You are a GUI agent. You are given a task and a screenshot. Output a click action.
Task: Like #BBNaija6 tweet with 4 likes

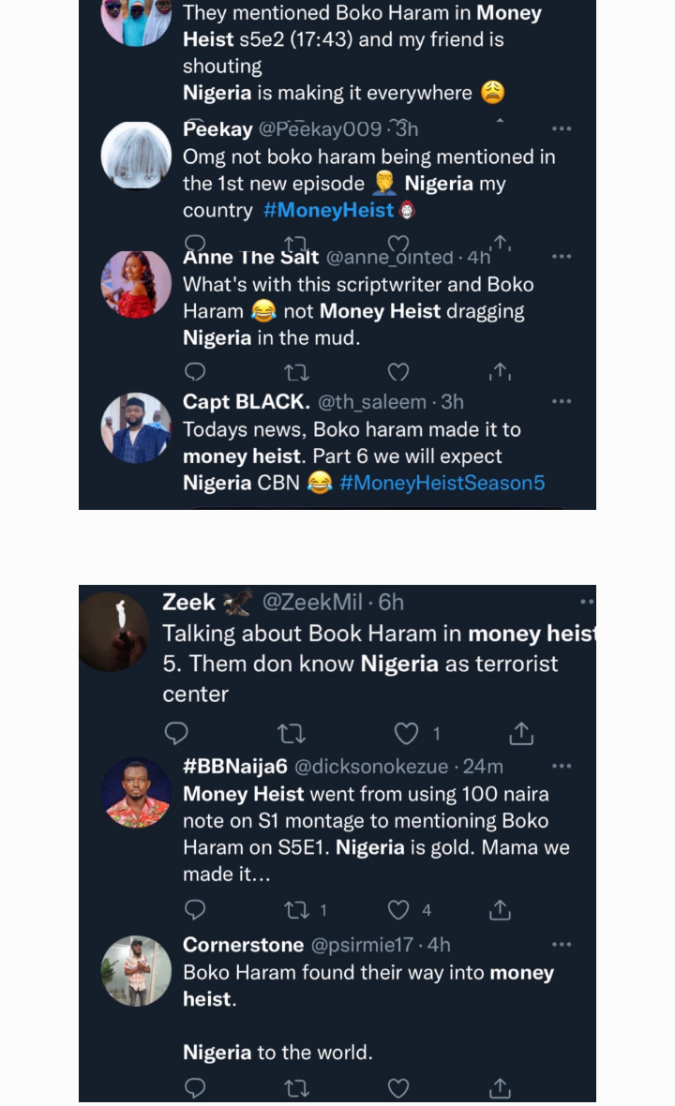[398, 910]
